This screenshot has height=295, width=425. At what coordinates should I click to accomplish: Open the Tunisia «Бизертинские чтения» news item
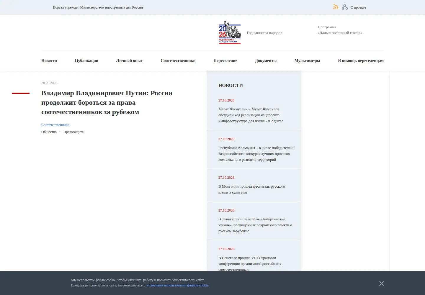(255, 225)
